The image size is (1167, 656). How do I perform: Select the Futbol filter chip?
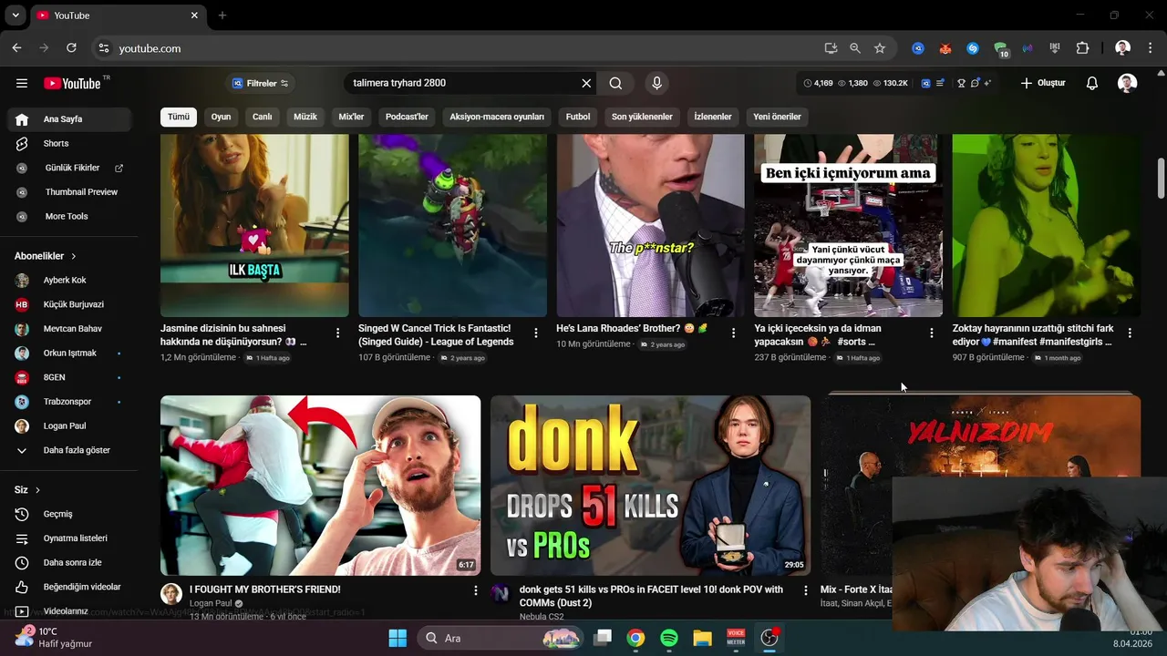point(578,117)
